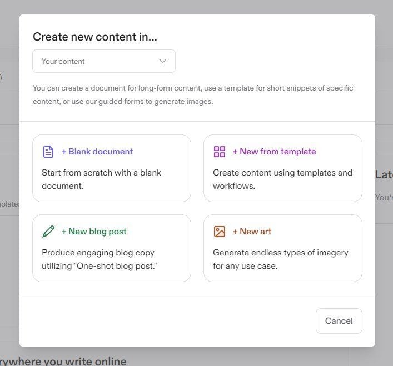Click the plus sign before New blog post
393x366 pixels.
pos(64,232)
